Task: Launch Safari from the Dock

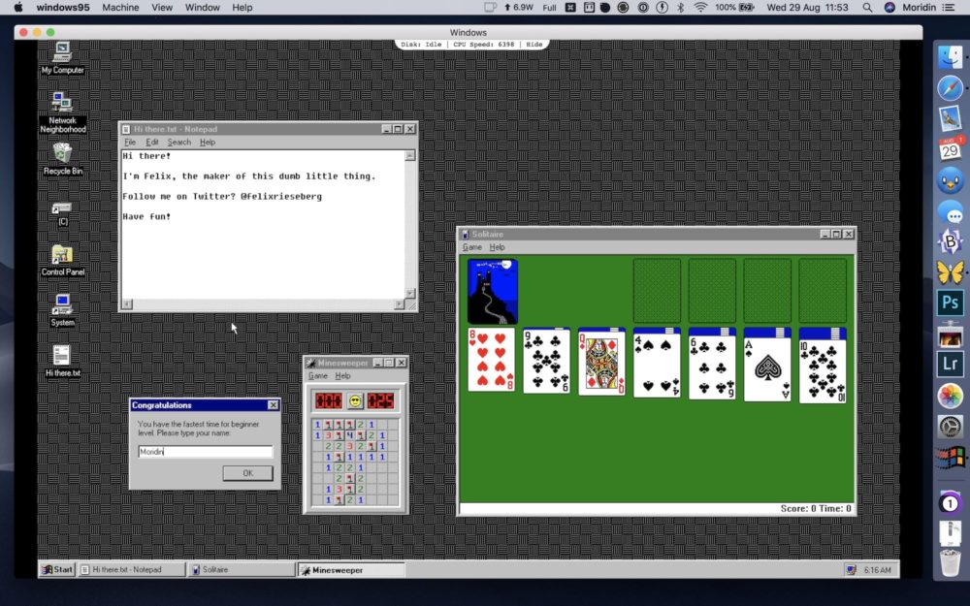Action: pyautogui.click(x=951, y=88)
